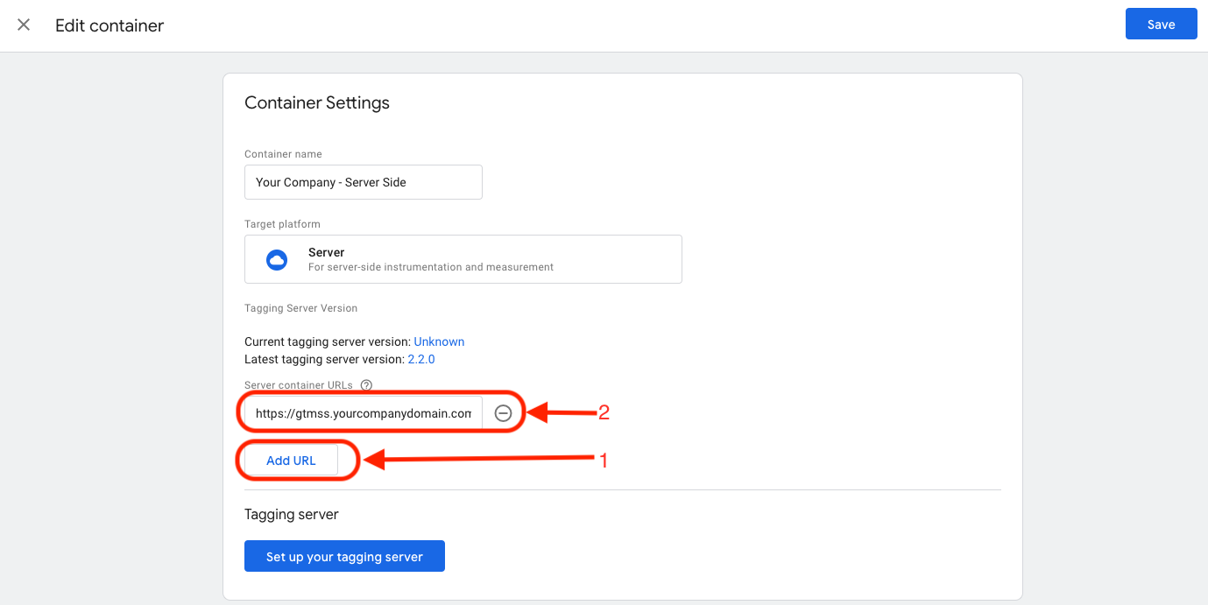Click the blue cloud Server icon
This screenshot has width=1208, height=605.
point(277,259)
